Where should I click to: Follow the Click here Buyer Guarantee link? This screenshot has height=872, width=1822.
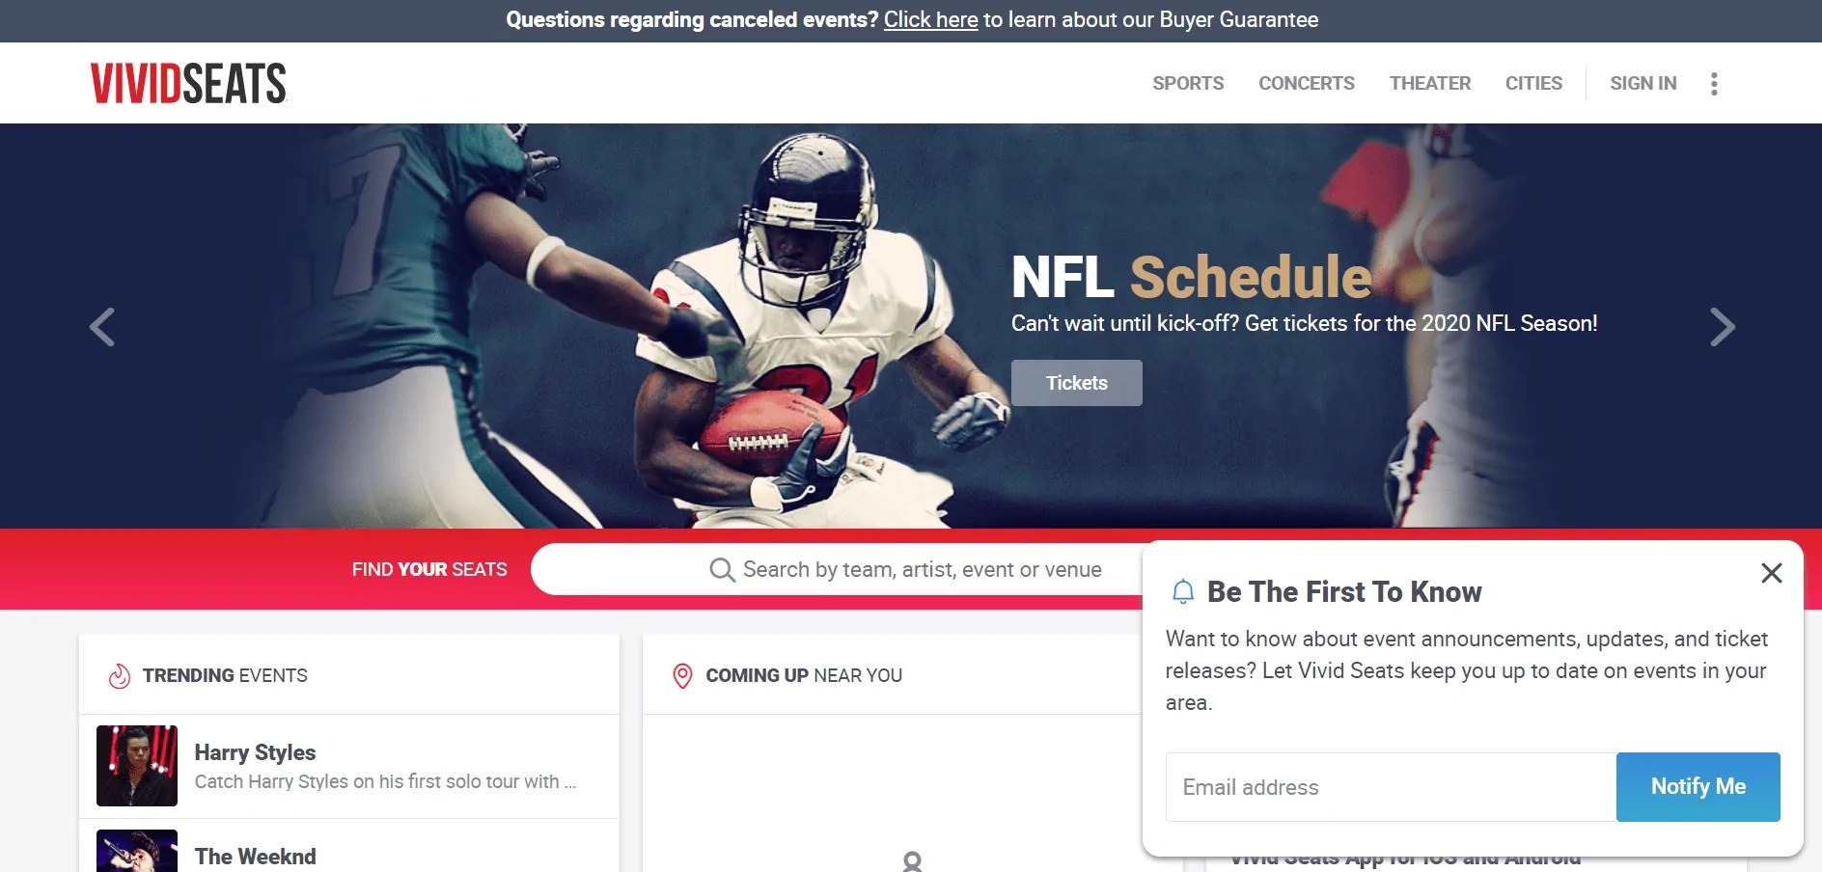point(931,19)
